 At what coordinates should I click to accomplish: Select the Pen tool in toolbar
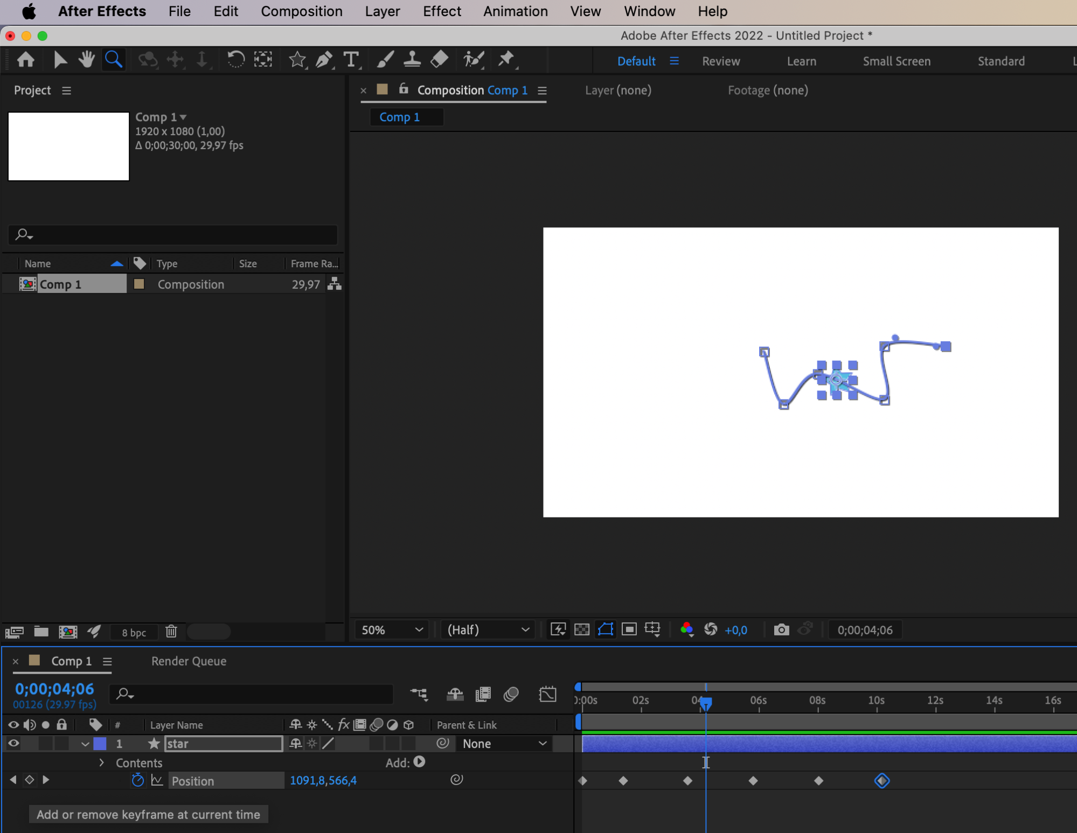[323, 59]
